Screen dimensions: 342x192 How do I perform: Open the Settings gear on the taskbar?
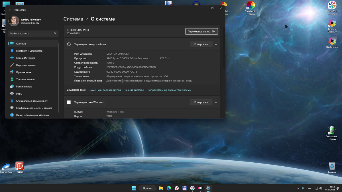(x=208, y=188)
